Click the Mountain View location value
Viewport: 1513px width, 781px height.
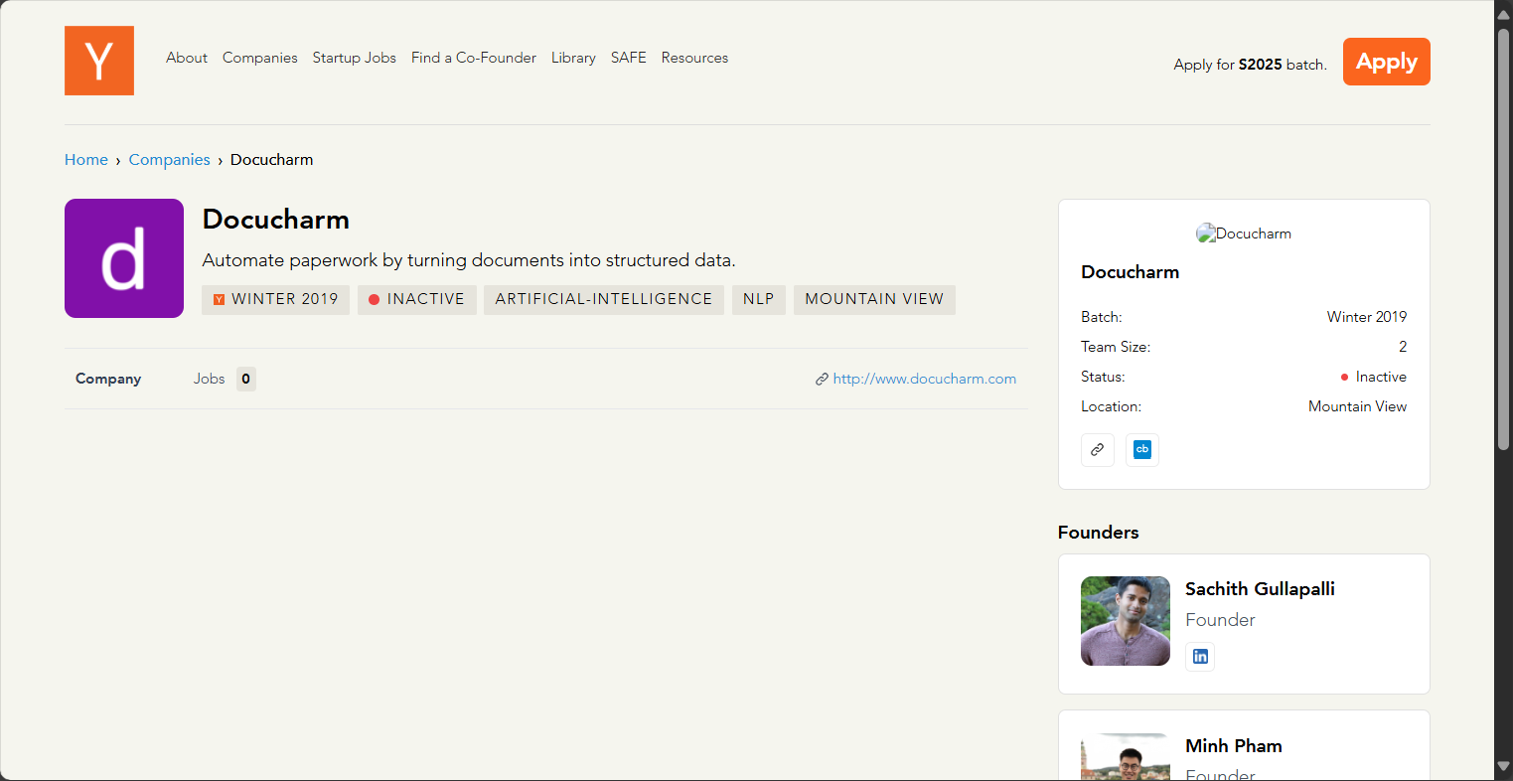point(1357,406)
